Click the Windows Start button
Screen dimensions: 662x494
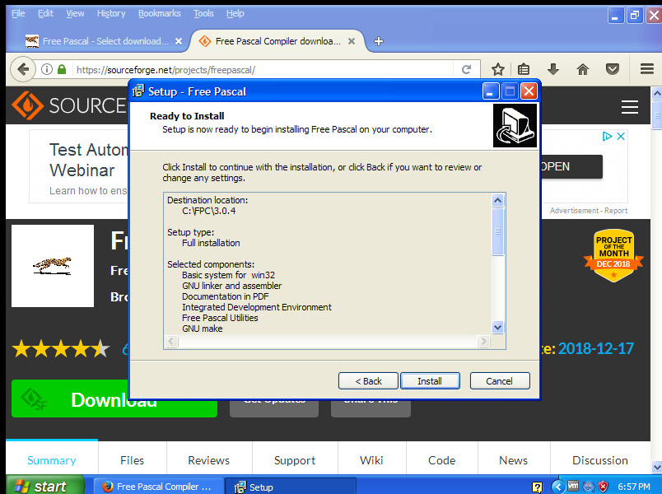(x=44, y=486)
